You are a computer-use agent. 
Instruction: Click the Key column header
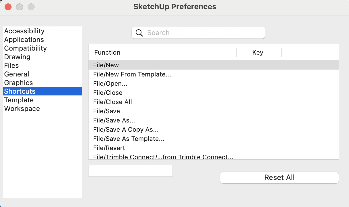click(x=258, y=52)
